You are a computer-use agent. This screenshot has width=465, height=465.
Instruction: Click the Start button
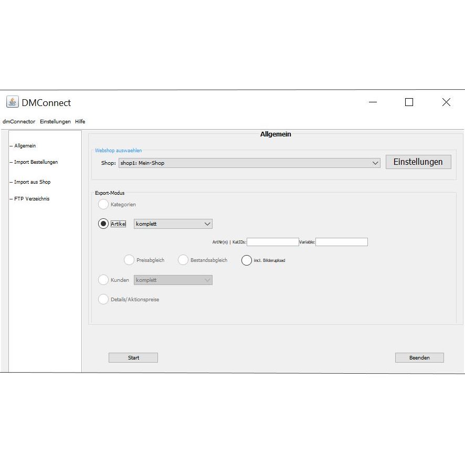click(133, 357)
